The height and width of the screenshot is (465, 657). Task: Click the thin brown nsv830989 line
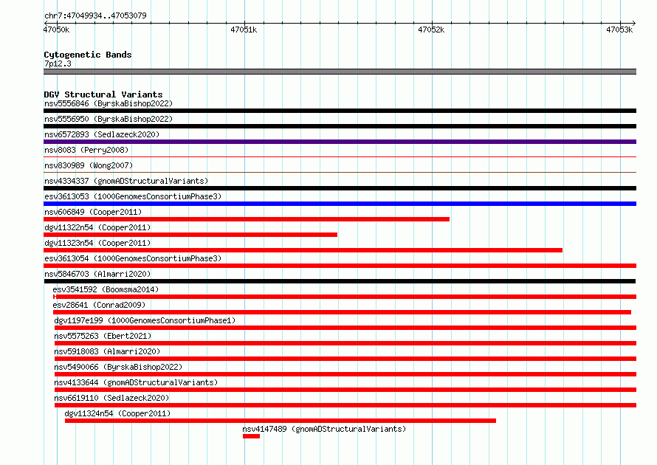point(340,173)
